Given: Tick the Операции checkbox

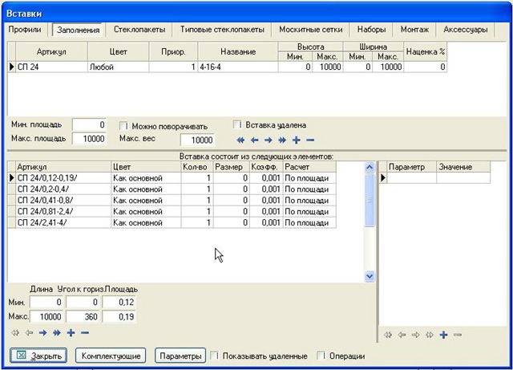Looking at the screenshot, I should (x=321, y=356).
